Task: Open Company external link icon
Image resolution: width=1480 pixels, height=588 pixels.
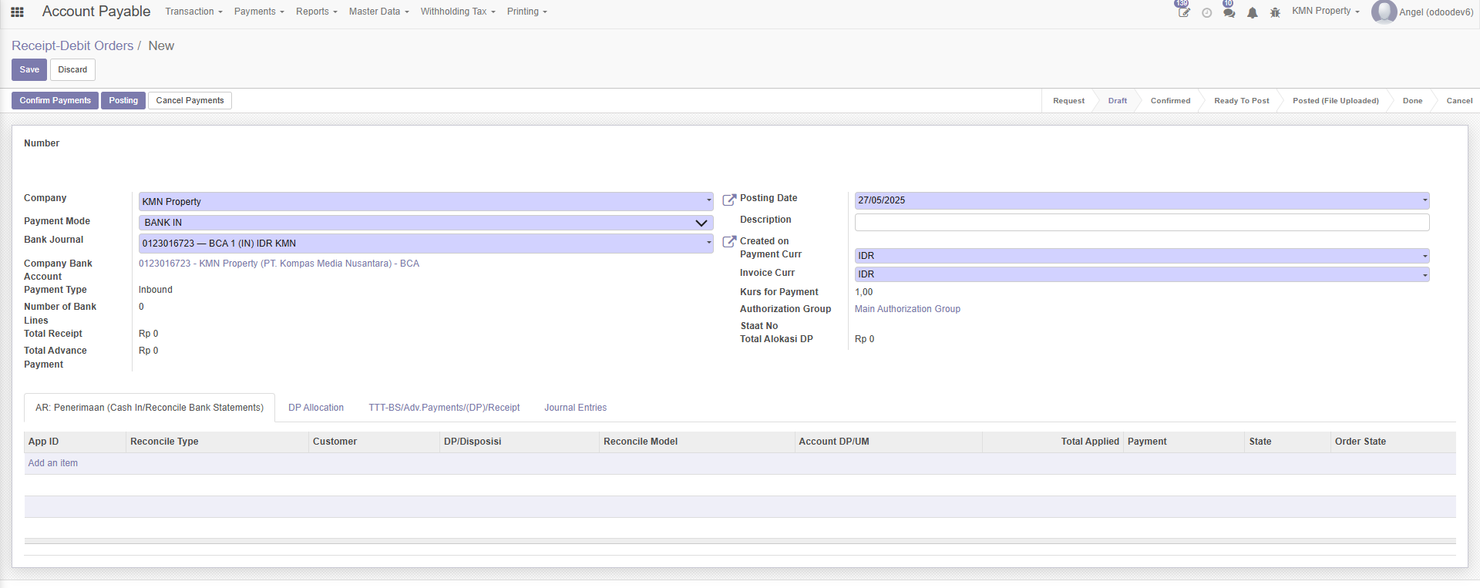Action: click(x=729, y=200)
